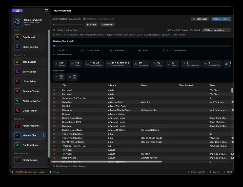243x187 pixels.
Task: Open the Listen exportieren dropdown
Action: coord(216,30)
